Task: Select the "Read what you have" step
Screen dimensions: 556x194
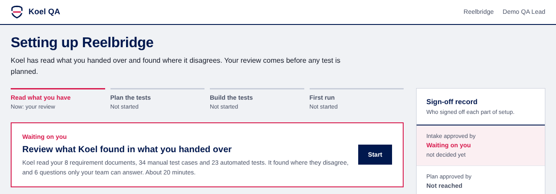Action: 58,100
